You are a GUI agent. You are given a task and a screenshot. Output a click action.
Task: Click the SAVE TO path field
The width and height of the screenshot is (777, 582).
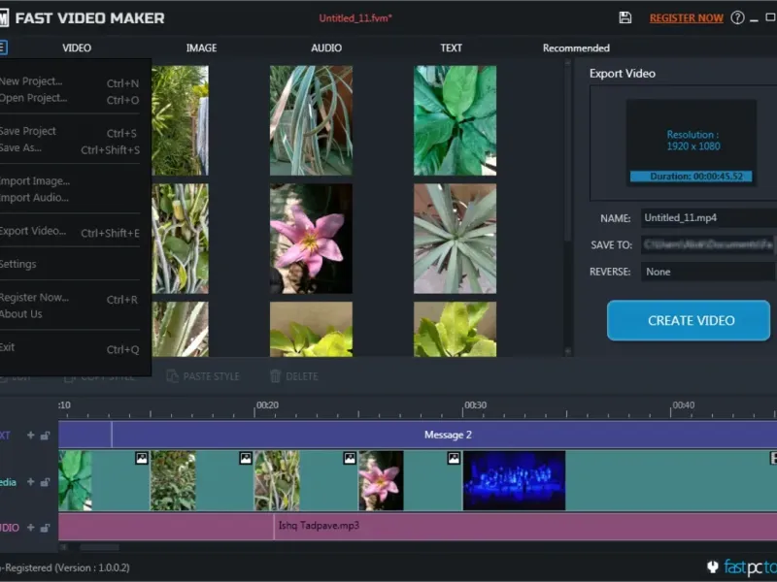tap(709, 244)
